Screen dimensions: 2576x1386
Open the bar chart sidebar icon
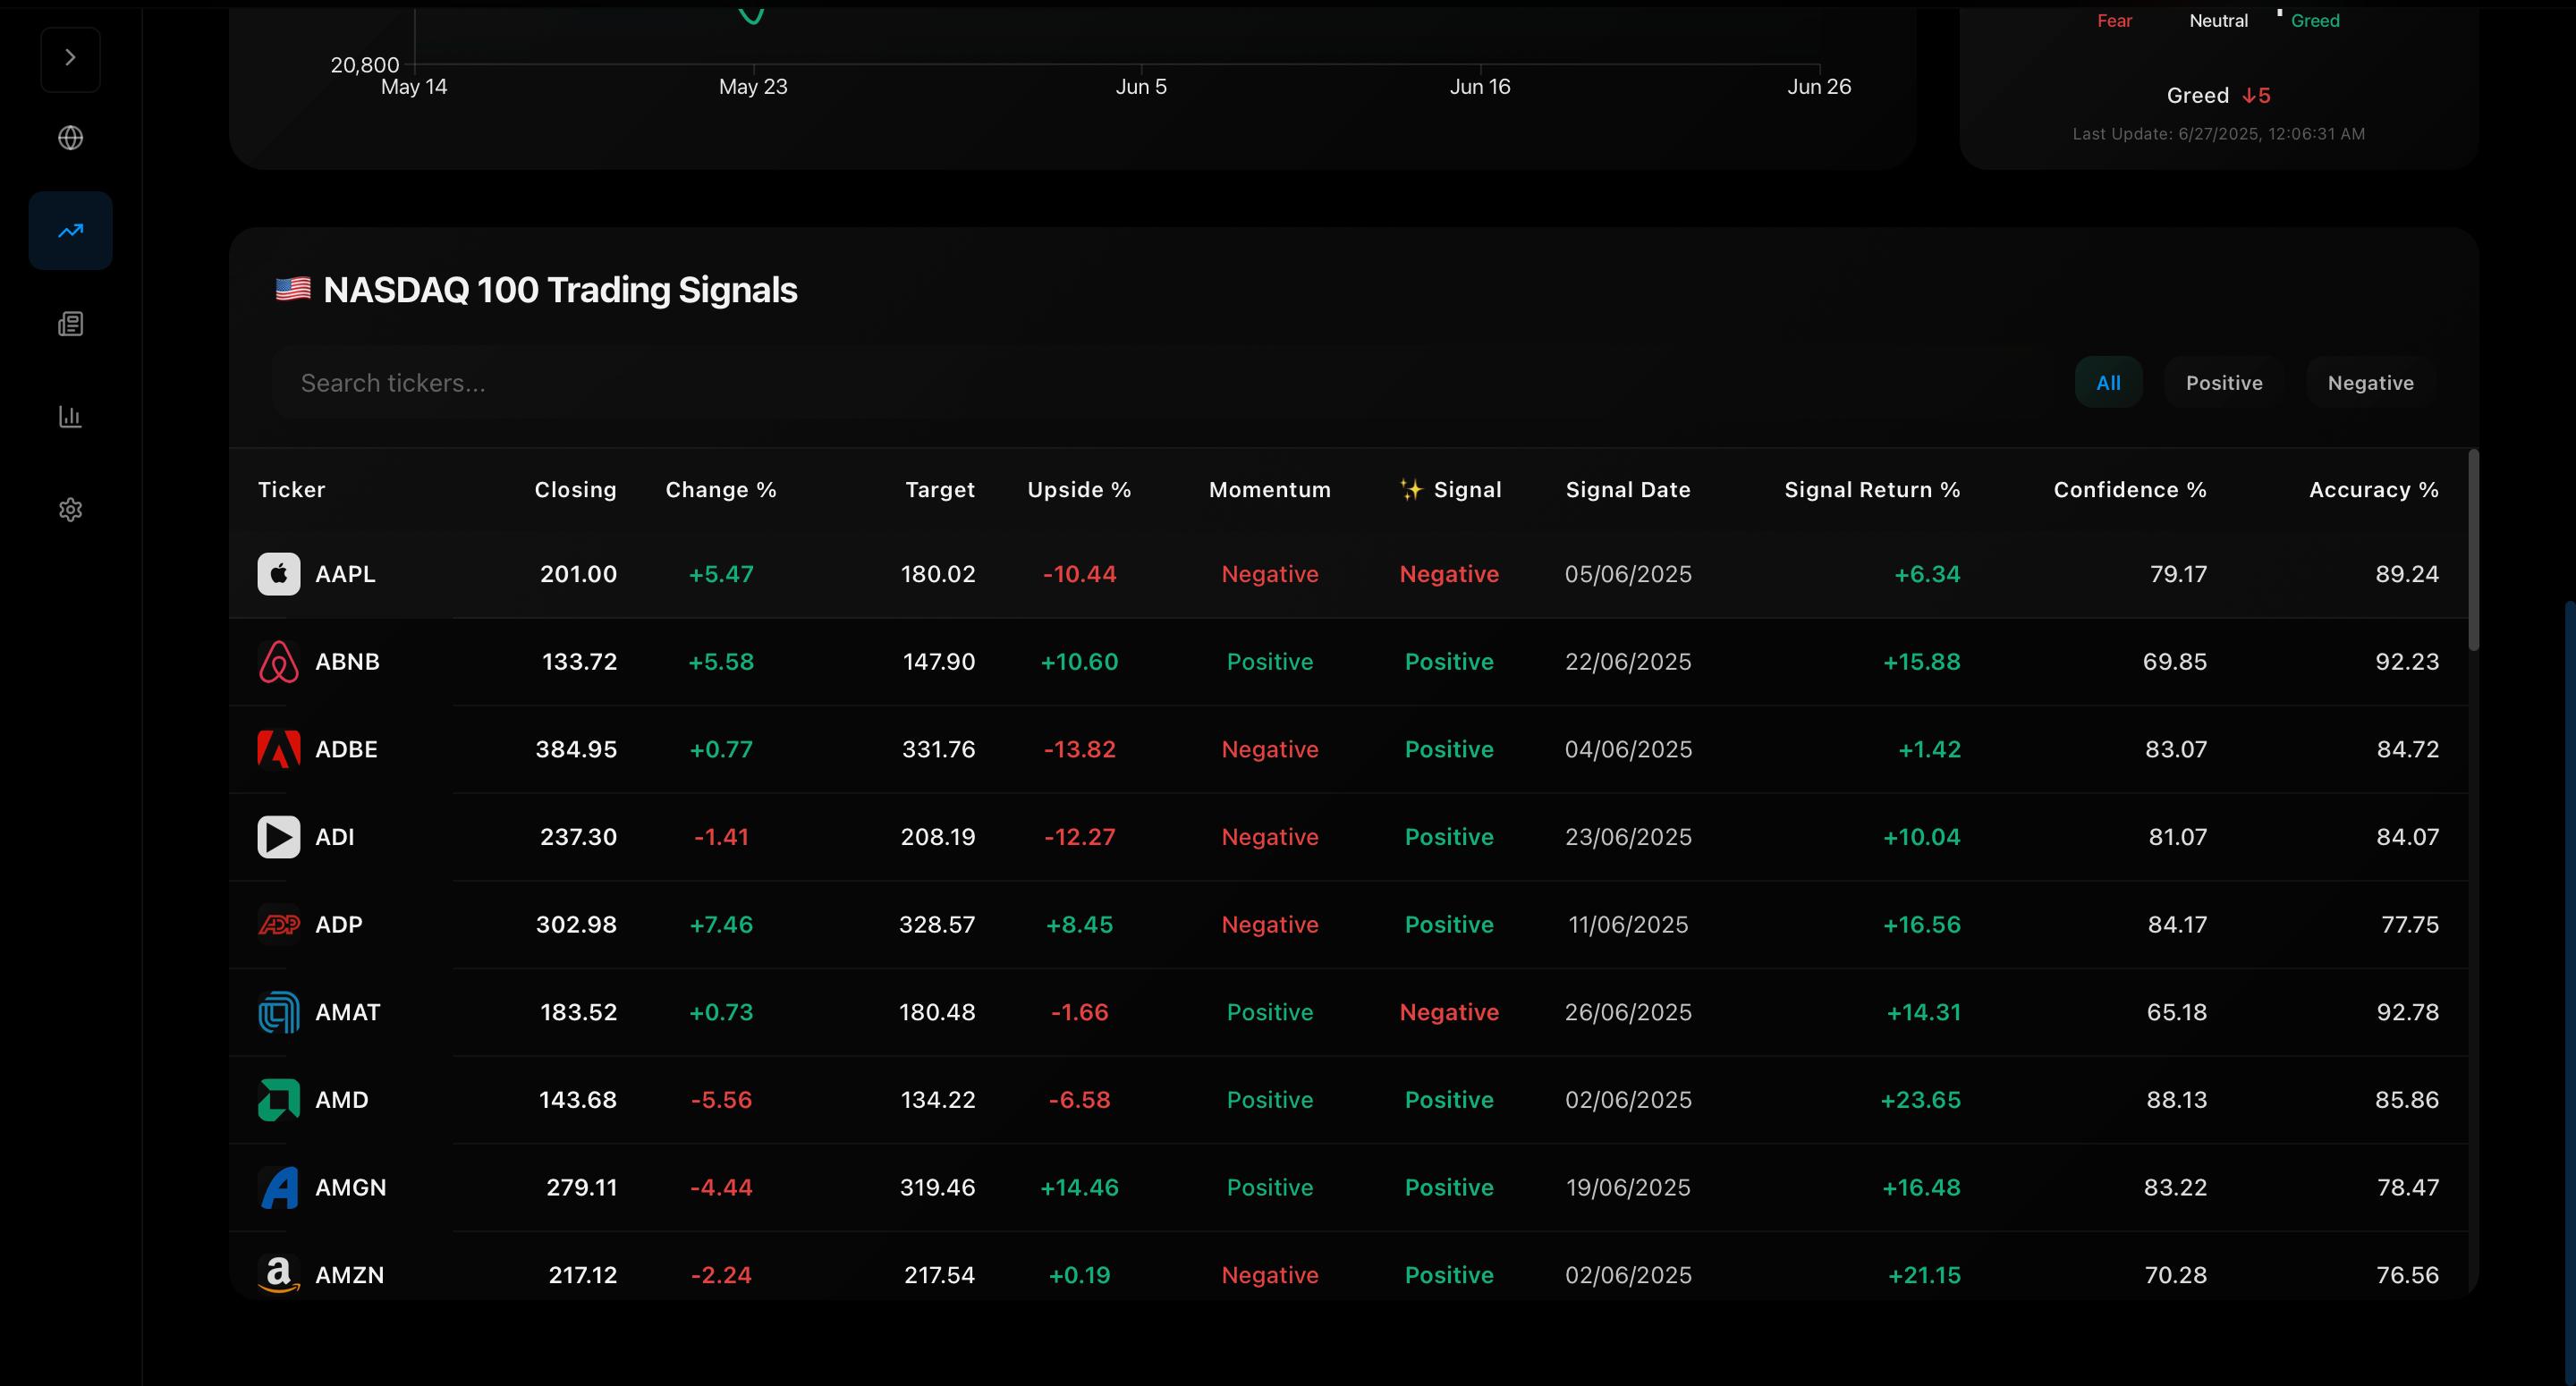[70, 416]
